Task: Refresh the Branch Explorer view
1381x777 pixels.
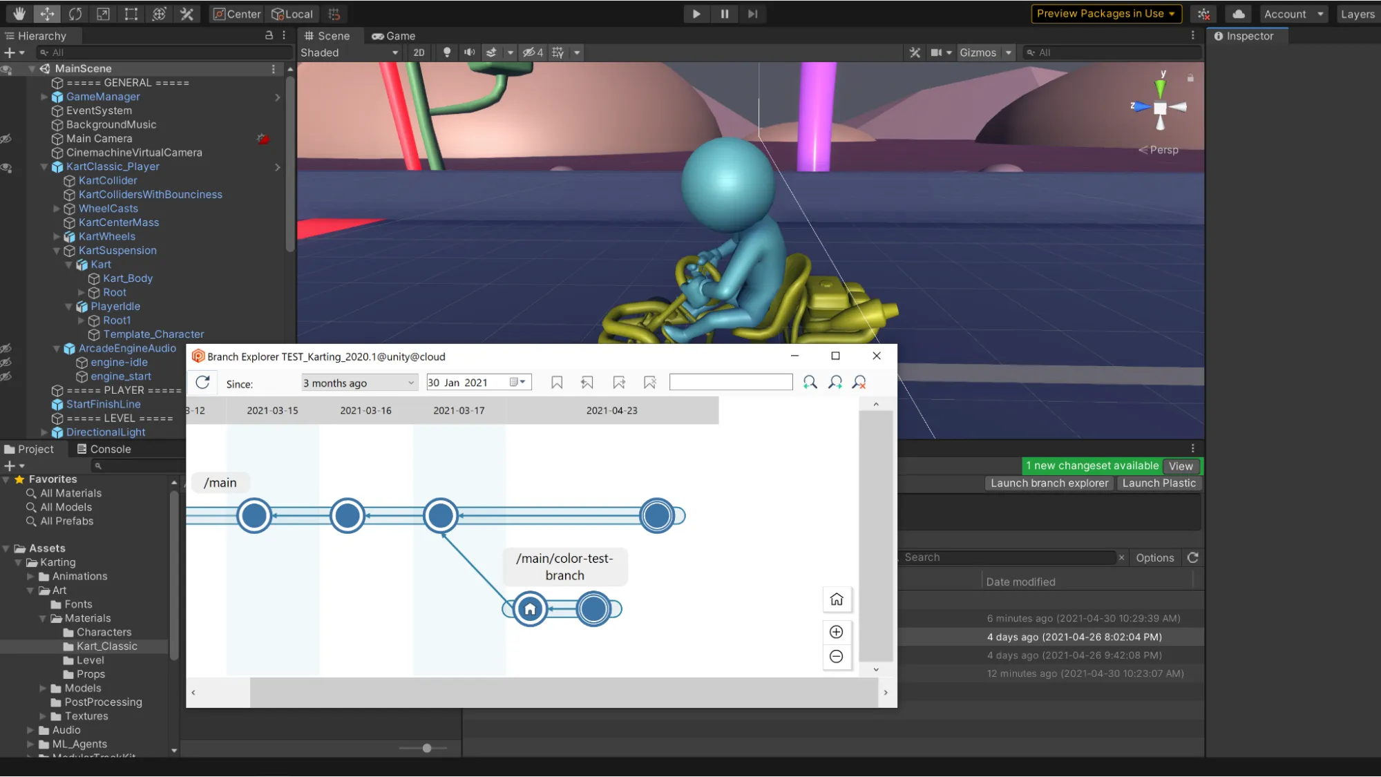Action: (202, 383)
